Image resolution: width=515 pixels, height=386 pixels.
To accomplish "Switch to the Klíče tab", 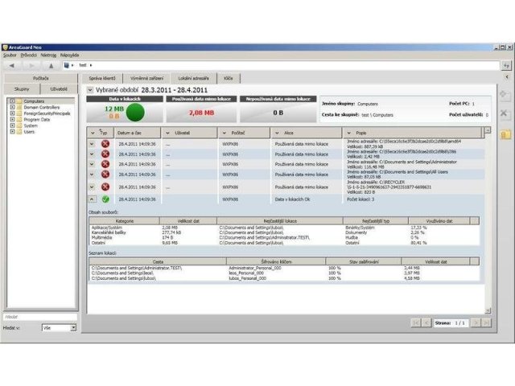I will [x=229, y=78].
